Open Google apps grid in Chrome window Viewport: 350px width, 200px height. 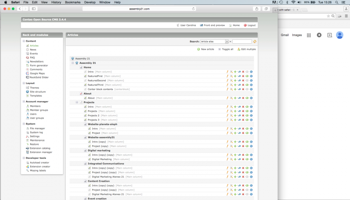tap(309, 35)
